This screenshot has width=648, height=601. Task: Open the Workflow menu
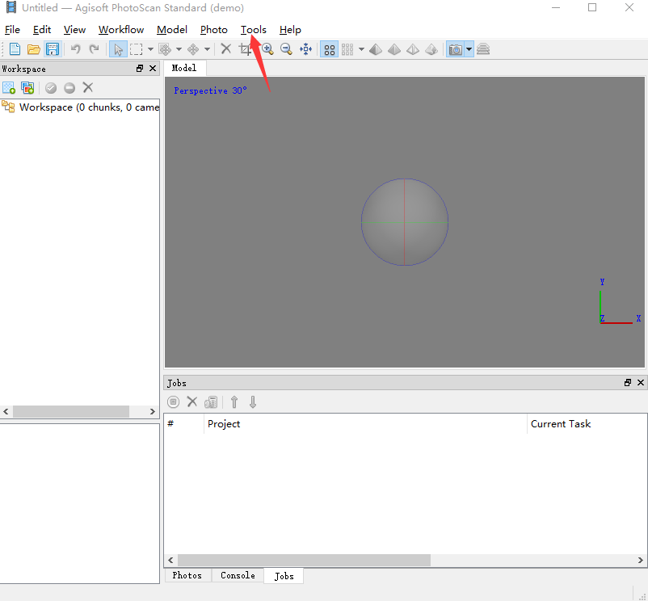pos(121,30)
